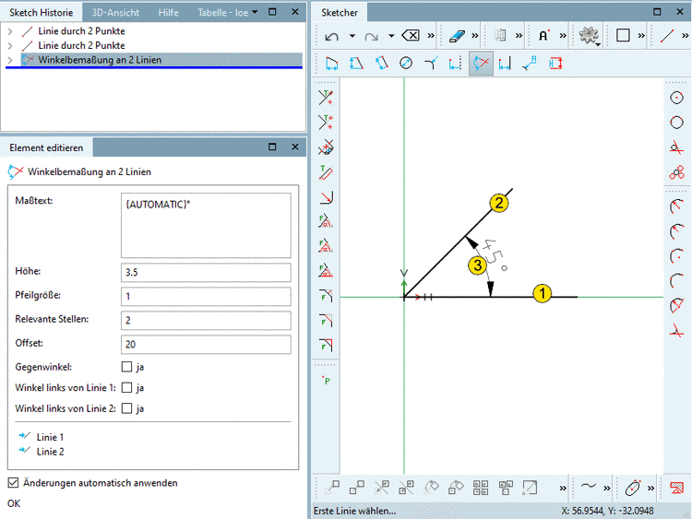Click the 'Linie 1' reference link
This screenshot has width=692, height=519.
click(50, 437)
